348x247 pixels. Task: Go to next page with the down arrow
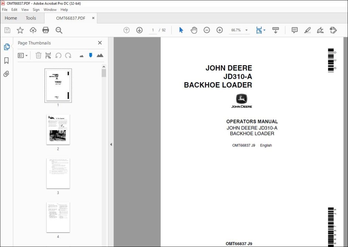(x=139, y=30)
